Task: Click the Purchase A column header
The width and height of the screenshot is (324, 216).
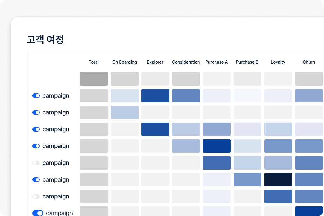Action: point(216,62)
